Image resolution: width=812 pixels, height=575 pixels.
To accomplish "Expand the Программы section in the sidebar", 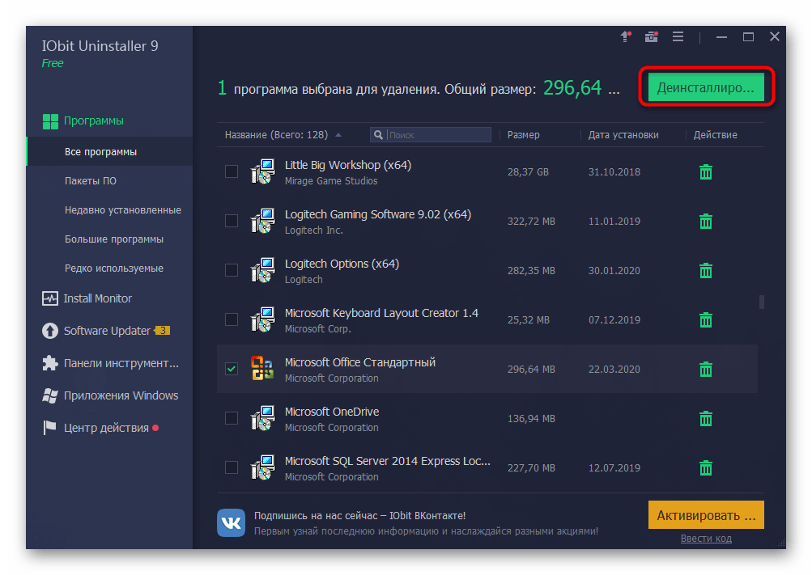I will (x=93, y=120).
